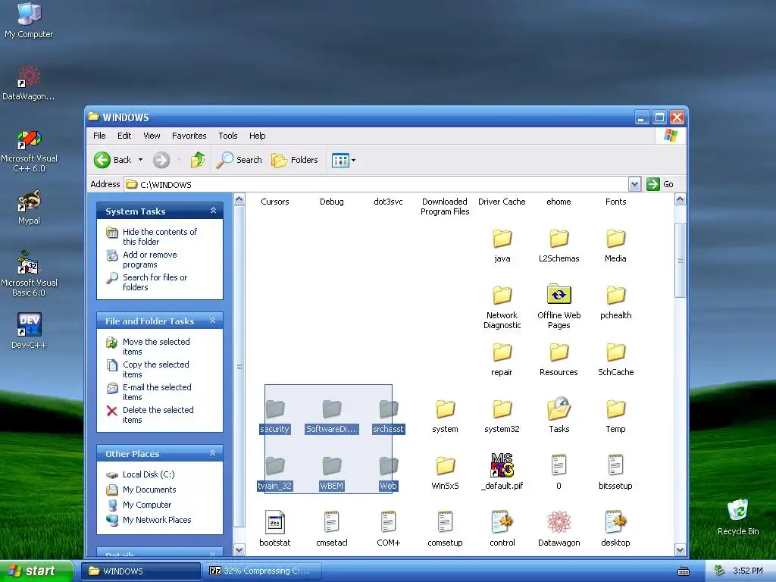The image size is (776, 582).
Task: Open the Edit menu
Action: click(124, 136)
